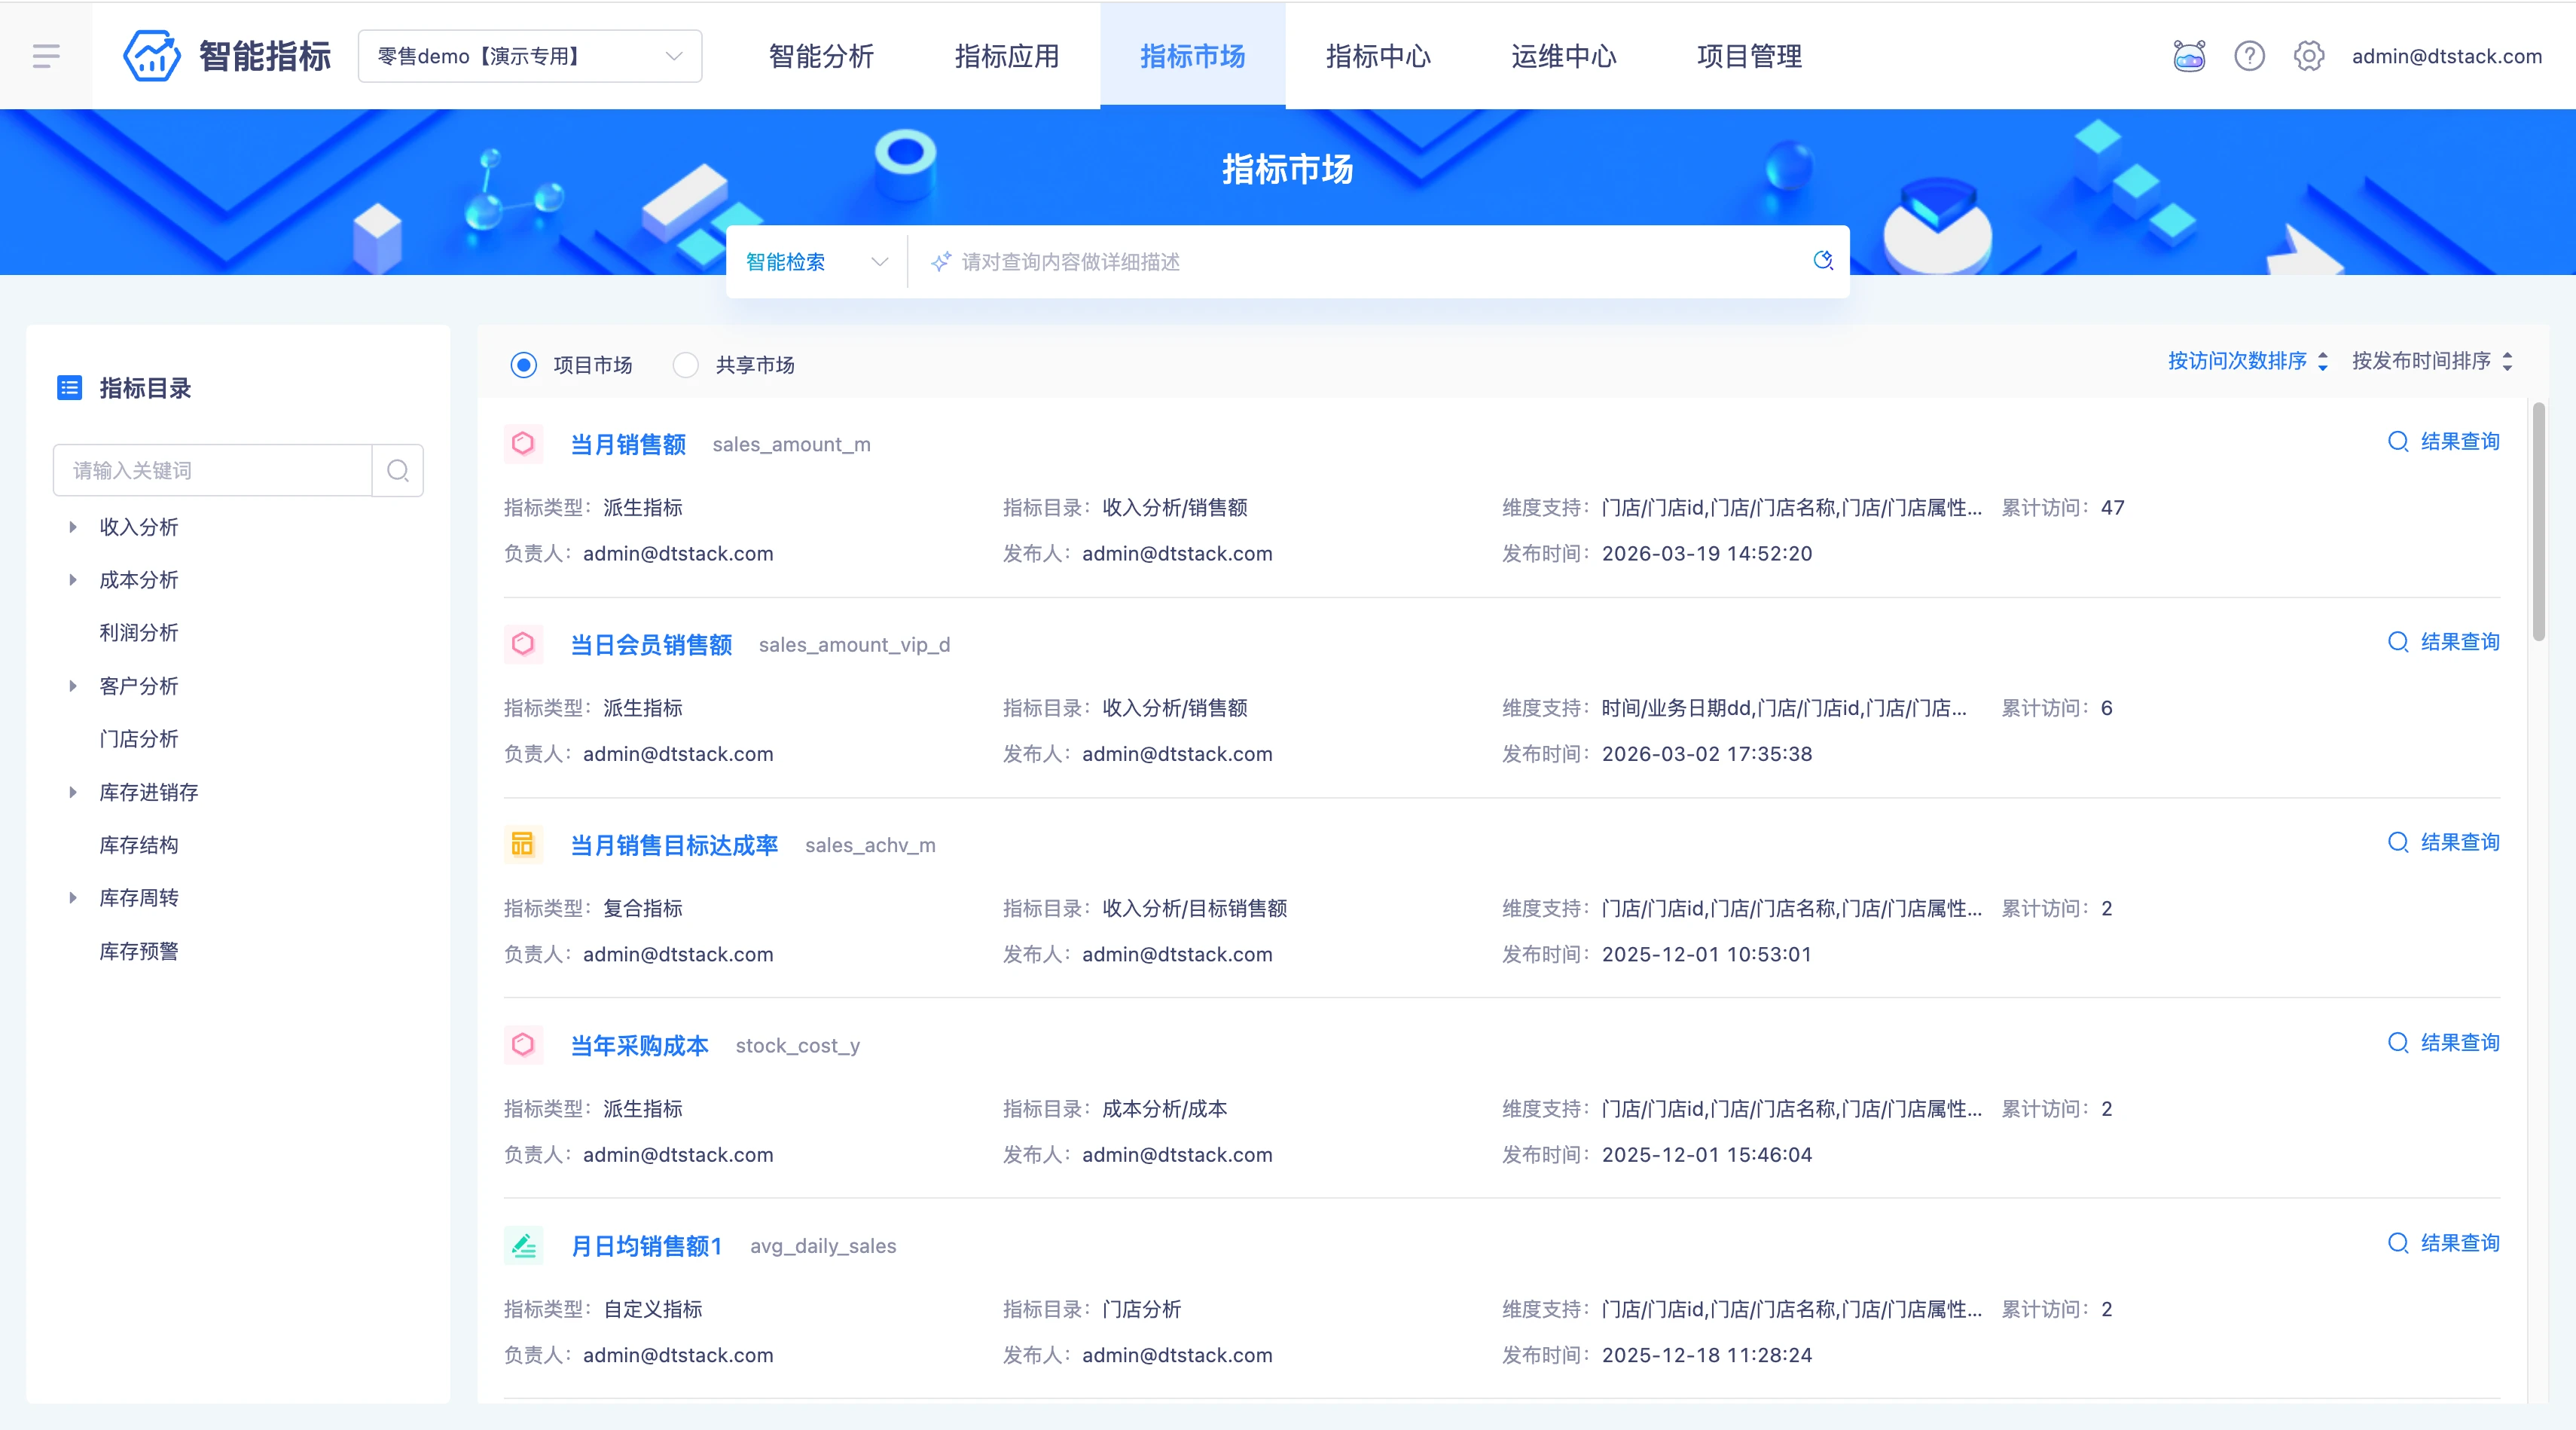Click the composite-metric icon beside 当月销售目标达成率

pos(523,844)
